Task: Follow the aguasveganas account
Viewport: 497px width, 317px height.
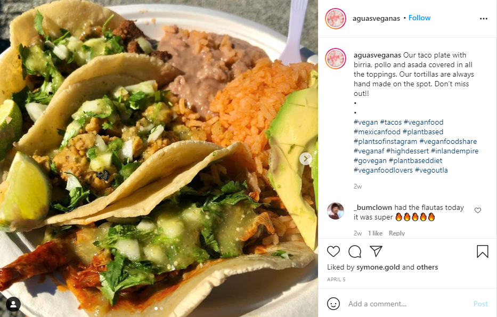Action: (419, 18)
